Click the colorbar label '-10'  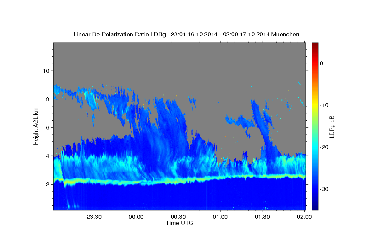pyautogui.click(x=324, y=105)
